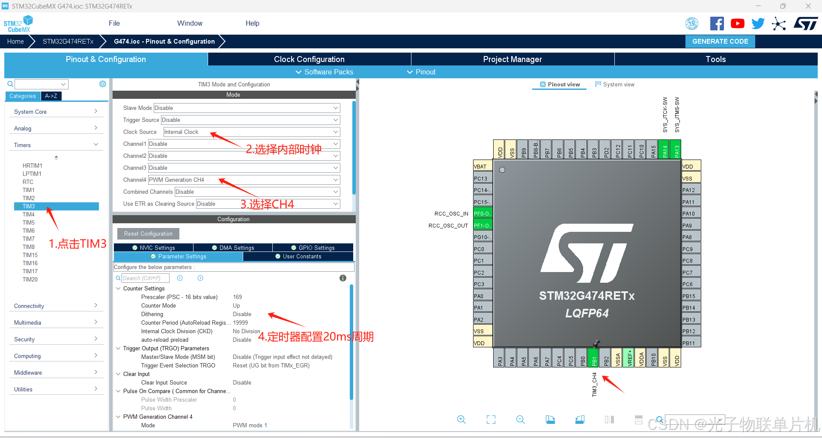822x438 pixels.
Task: Open the Window menu
Action: 190,23
